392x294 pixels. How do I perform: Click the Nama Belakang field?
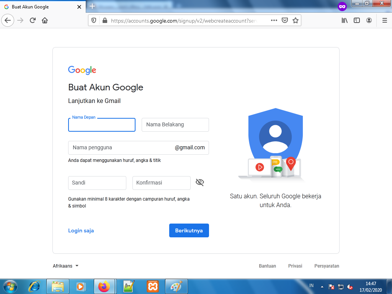coord(175,125)
